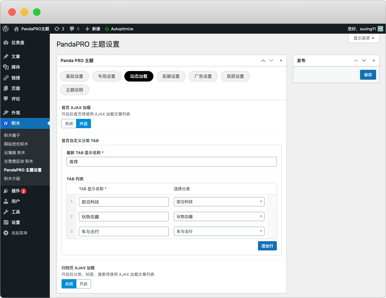Click row 3 TAB name field 车与出行
Image resolution: width=386 pixels, height=298 pixels.
[124, 231]
